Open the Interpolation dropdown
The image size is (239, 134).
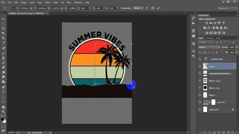(x=138, y=8)
